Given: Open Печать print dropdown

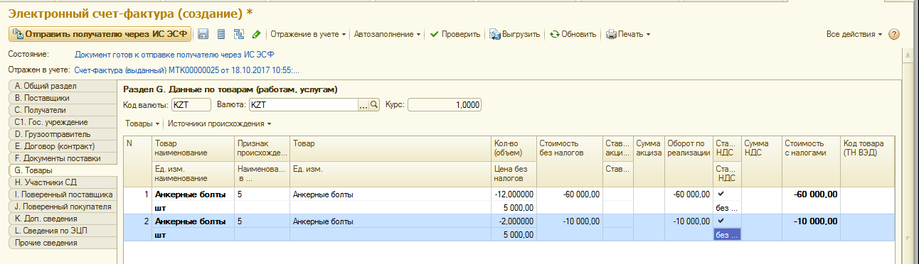Looking at the screenshot, I should click(x=628, y=34).
